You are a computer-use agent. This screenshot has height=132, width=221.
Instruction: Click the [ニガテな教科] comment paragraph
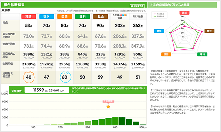(x=182, y=95)
